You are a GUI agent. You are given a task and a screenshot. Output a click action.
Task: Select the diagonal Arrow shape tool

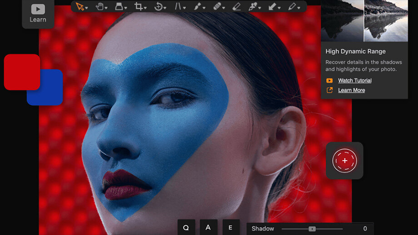(272, 6)
